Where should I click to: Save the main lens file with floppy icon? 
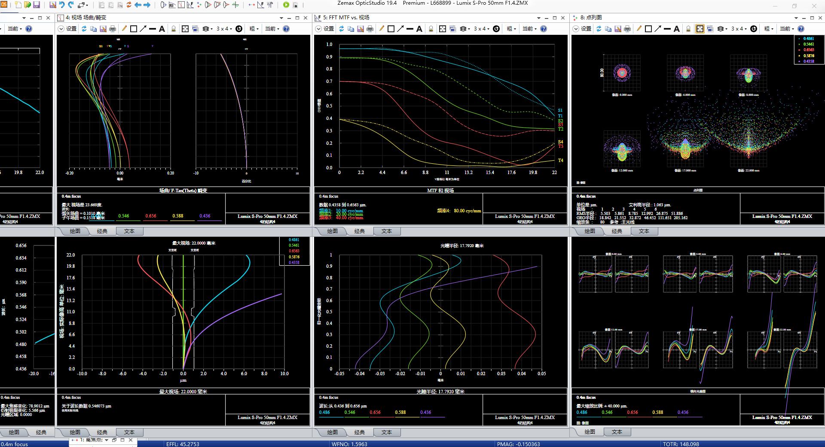[37, 5]
